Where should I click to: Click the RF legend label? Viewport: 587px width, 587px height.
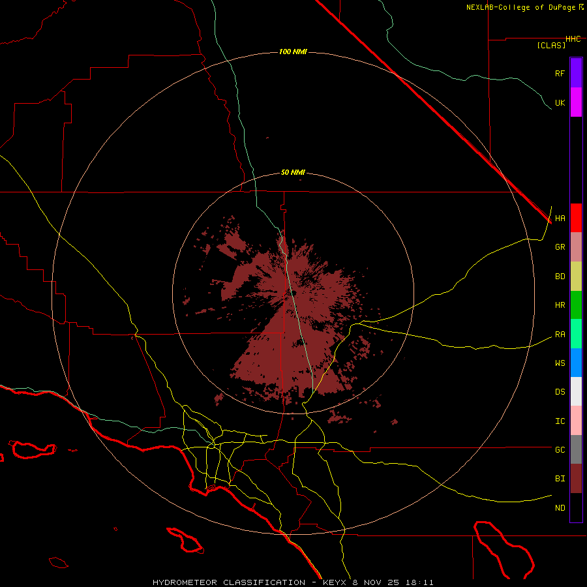tap(560, 73)
